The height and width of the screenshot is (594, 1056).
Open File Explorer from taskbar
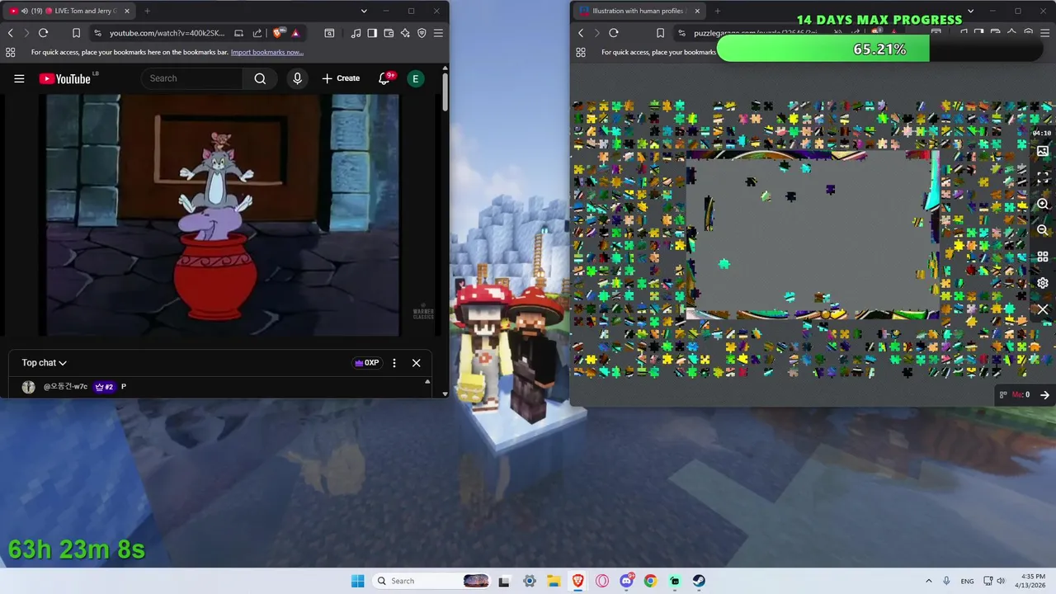pos(554,581)
